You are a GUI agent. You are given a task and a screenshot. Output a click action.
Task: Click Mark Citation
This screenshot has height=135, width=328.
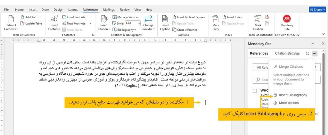[258, 23]
